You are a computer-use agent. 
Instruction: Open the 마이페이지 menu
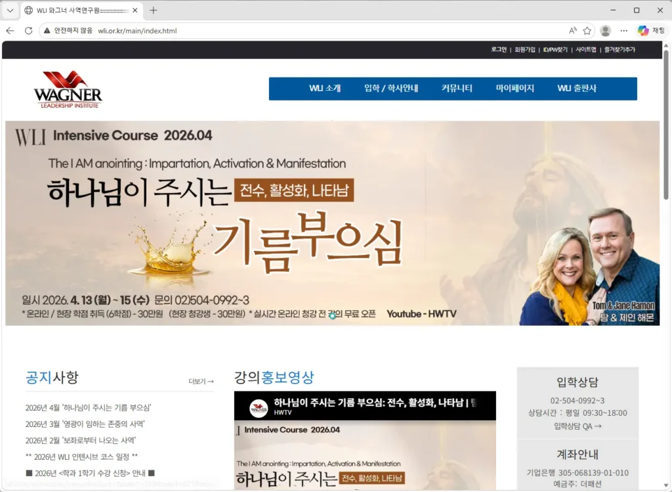pyautogui.click(x=515, y=89)
